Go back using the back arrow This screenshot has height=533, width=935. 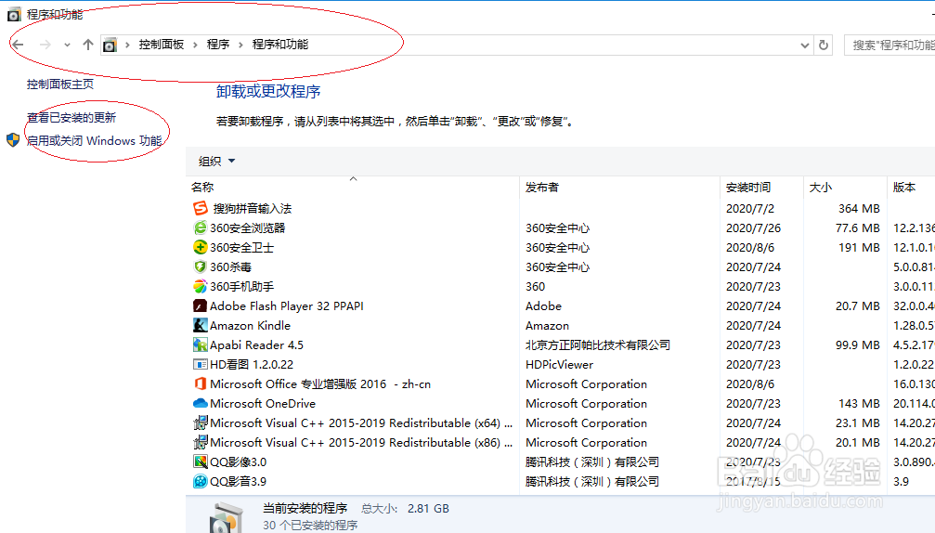pyautogui.click(x=18, y=45)
